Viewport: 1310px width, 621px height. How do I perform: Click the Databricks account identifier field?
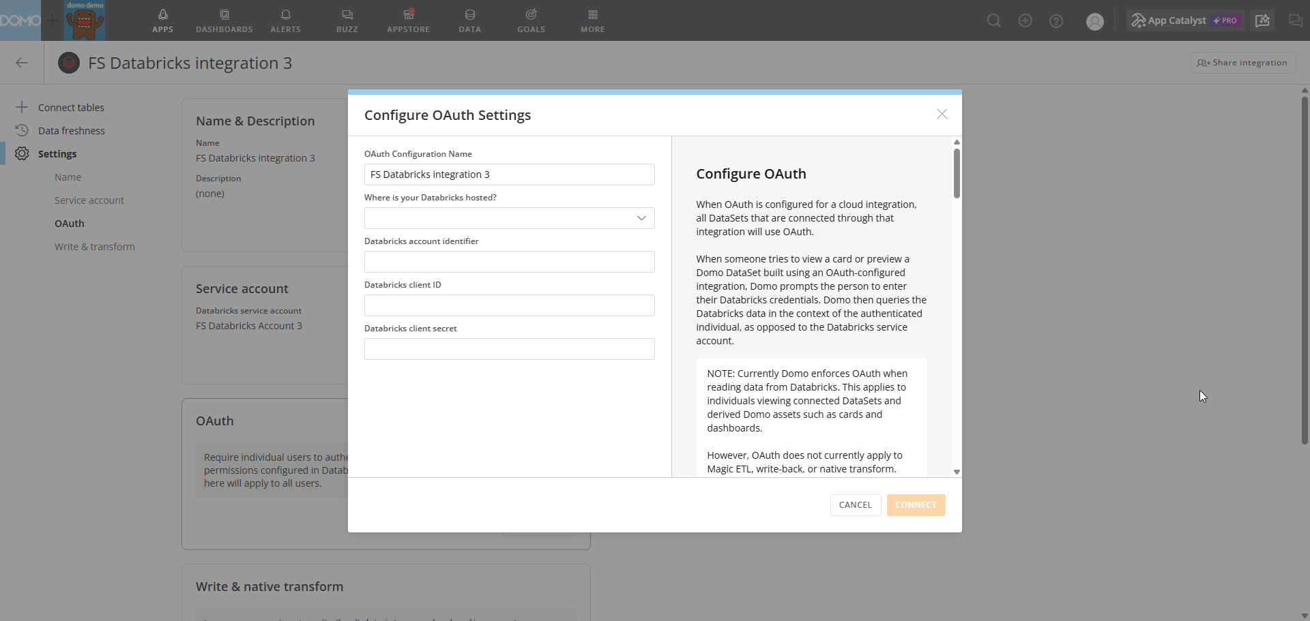(509, 262)
